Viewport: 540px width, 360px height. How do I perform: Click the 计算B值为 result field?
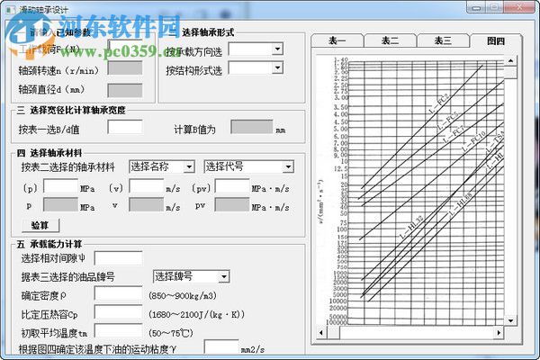point(252,127)
